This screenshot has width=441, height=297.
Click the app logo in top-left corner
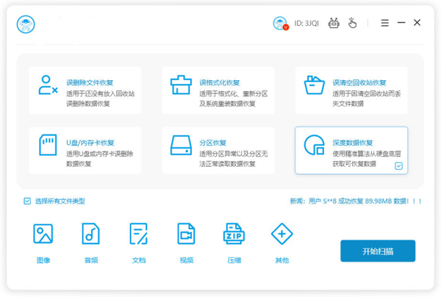click(x=26, y=24)
